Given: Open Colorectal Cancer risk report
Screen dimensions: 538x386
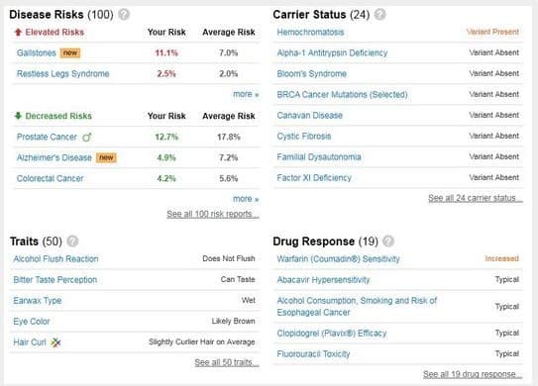Looking at the screenshot, I should point(51,178).
